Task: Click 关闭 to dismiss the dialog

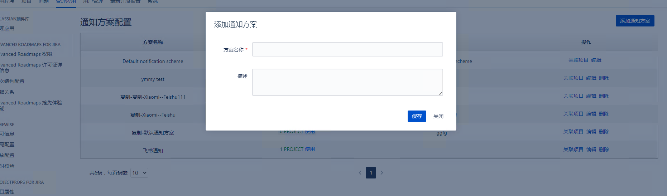Action: tap(438, 116)
